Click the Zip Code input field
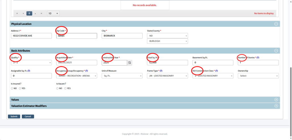The height and width of the screenshot is (140, 292). pyautogui.click(x=77, y=36)
